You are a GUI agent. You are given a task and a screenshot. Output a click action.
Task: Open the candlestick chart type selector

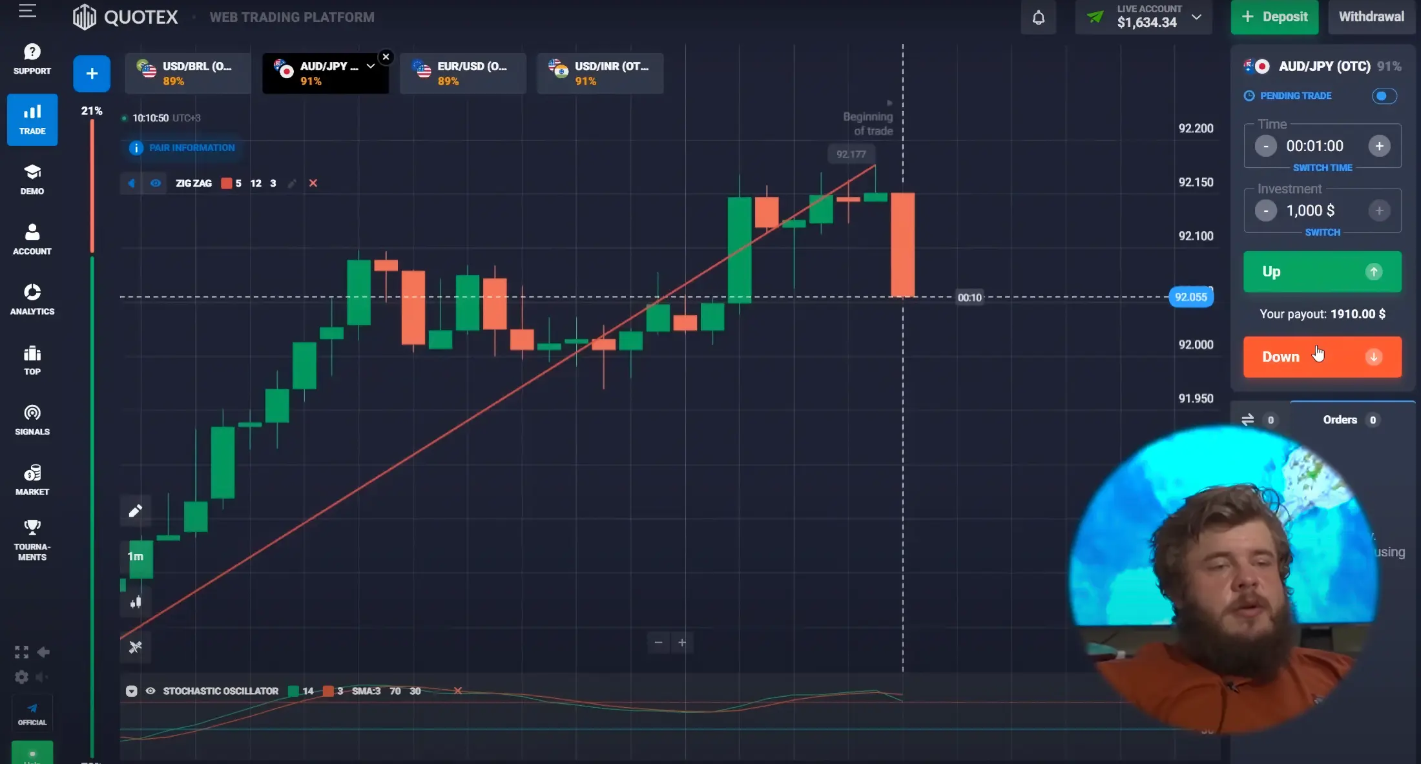click(x=136, y=602)
